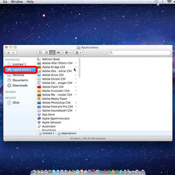The image size is (175, 175).
Task: Select the Adobe Soundbooth CS4 name
Action: click(x=57, y=111)
